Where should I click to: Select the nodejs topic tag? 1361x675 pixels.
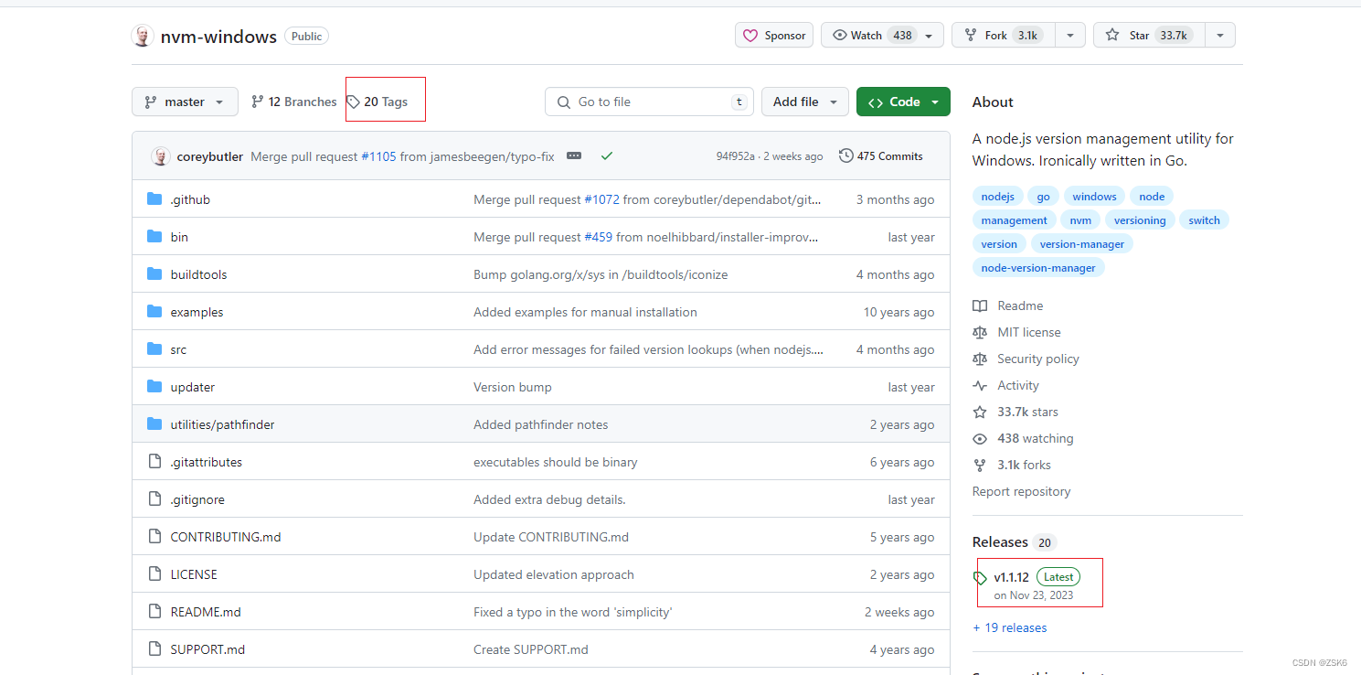click(x=997, y=197)
